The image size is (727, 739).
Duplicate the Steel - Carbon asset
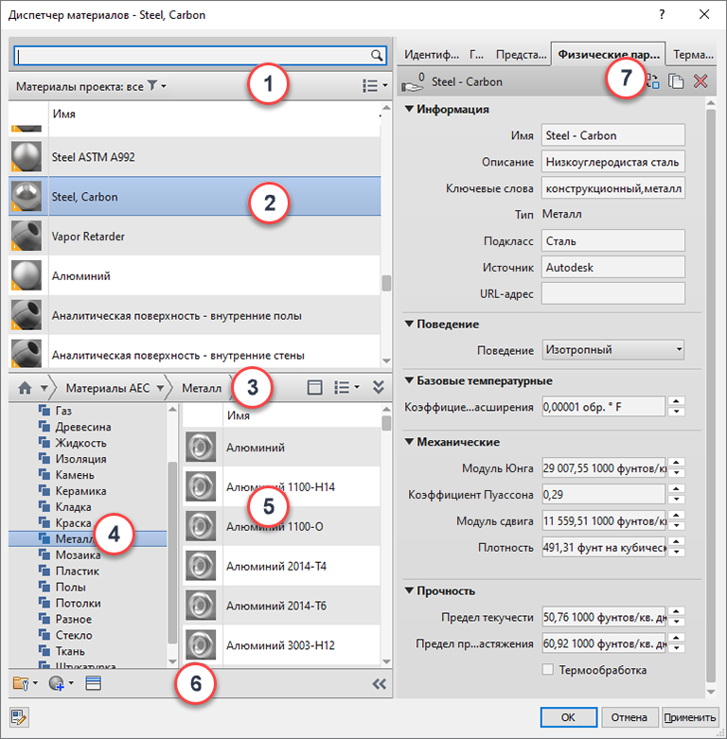(676, 81)
